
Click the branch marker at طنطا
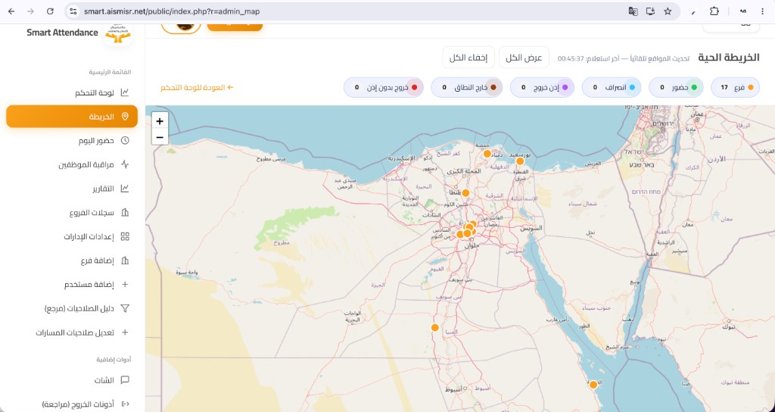(465, 193)
